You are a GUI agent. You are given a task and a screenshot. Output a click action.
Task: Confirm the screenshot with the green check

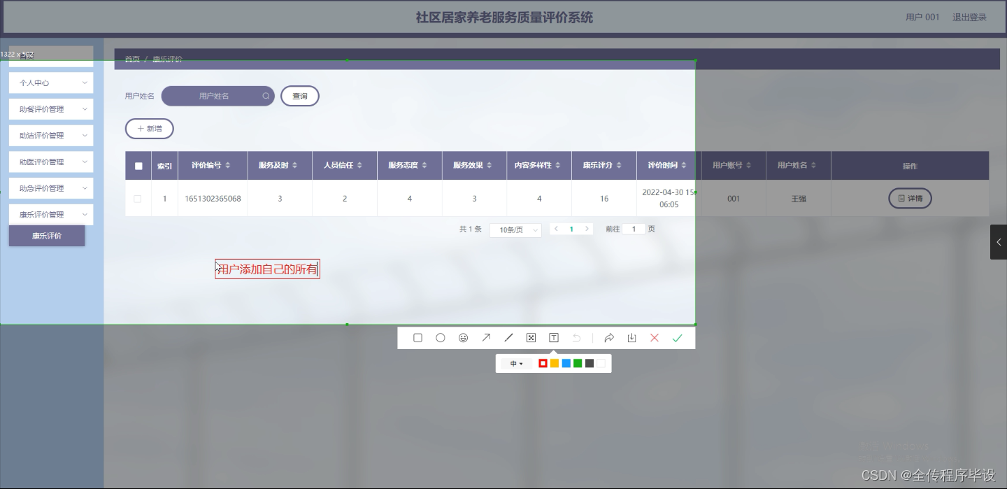677,337
